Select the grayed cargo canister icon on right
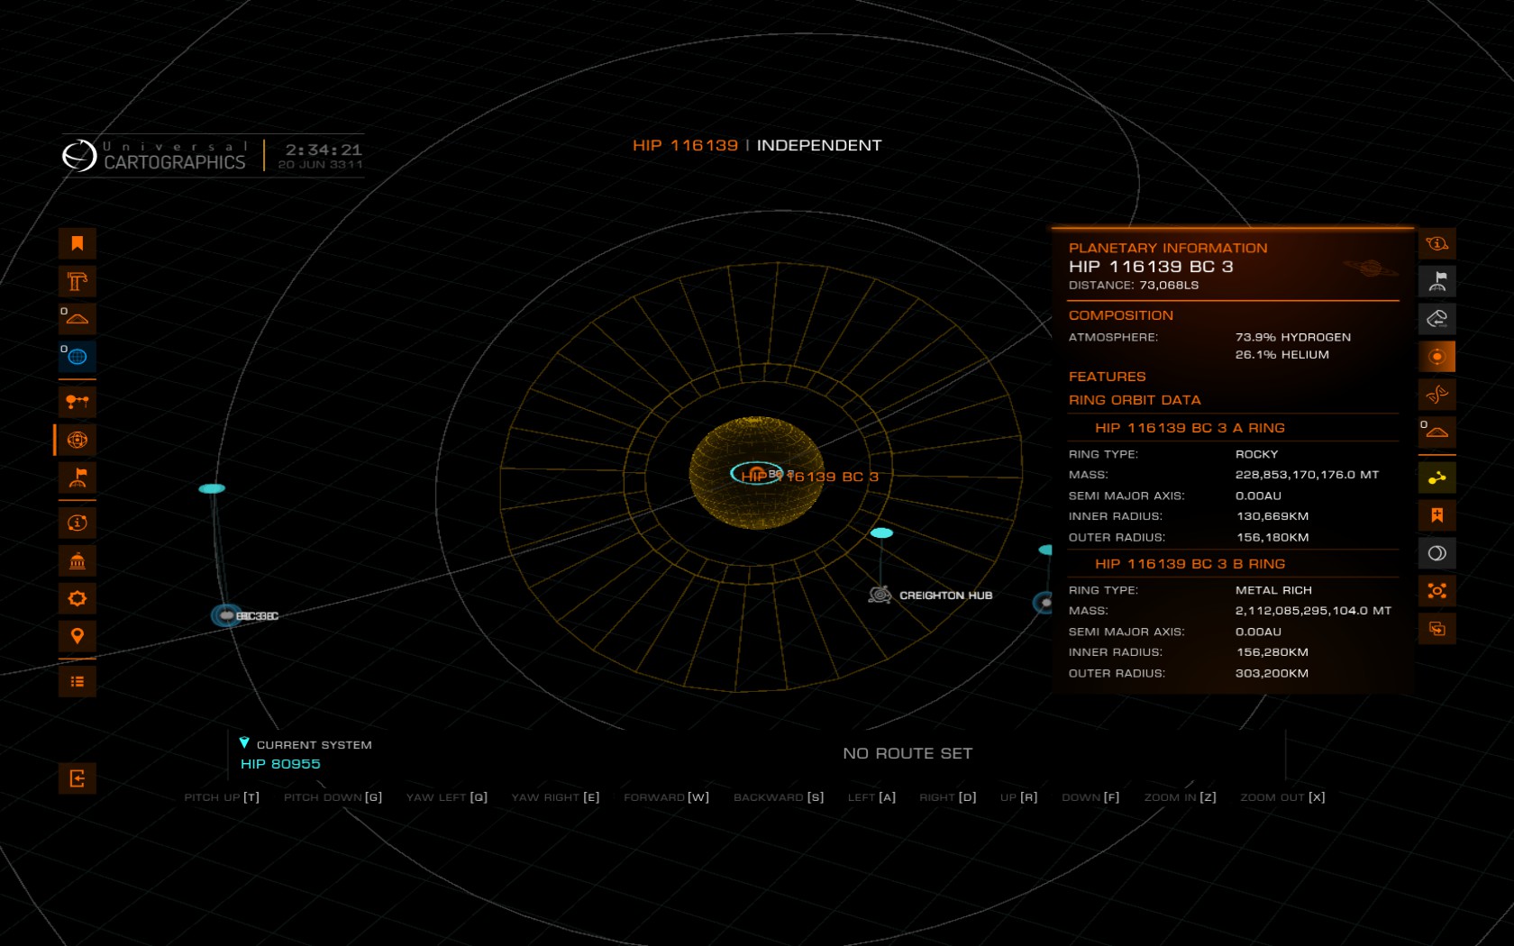 click(1437, 319)
